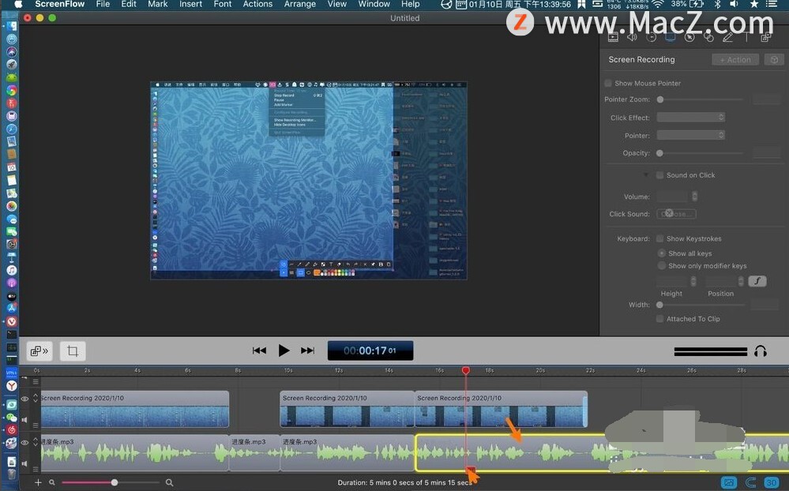Viewport: 789px width, 491px height.
Task: Click the keystroke Width slider handle
Action: tap(659, 305)
